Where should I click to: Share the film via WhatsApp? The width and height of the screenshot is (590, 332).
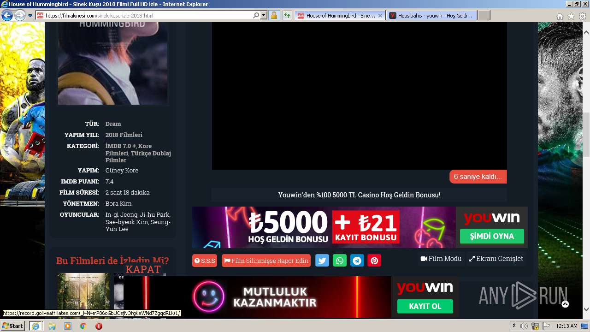pos(340,261)
